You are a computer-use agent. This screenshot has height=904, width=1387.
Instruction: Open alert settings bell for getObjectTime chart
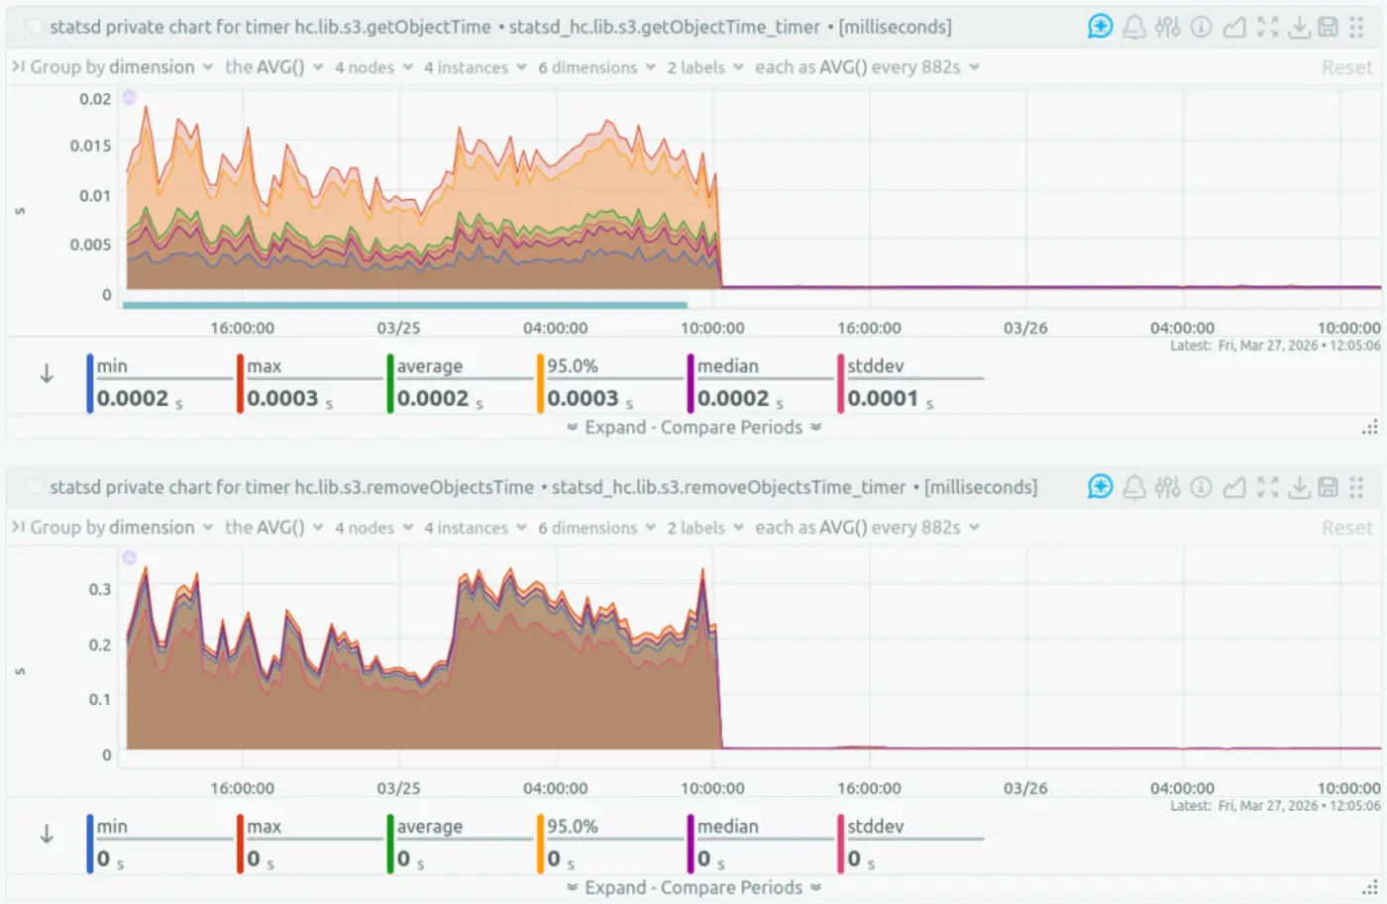pos(1134,28)
